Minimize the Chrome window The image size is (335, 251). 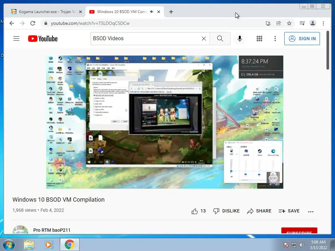pyautogui.click(x=304, y=7)
